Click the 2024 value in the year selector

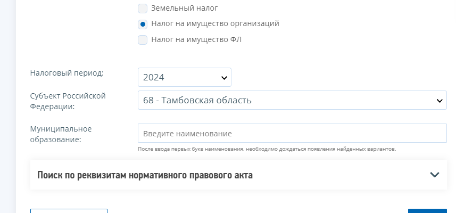(154, 77)
